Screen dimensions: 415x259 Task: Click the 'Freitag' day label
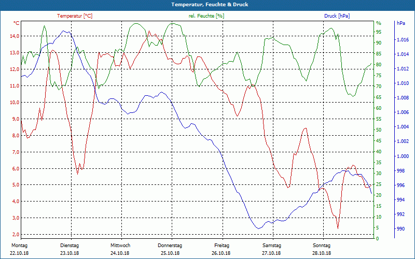pyautogui.click(x=222, y=246)
